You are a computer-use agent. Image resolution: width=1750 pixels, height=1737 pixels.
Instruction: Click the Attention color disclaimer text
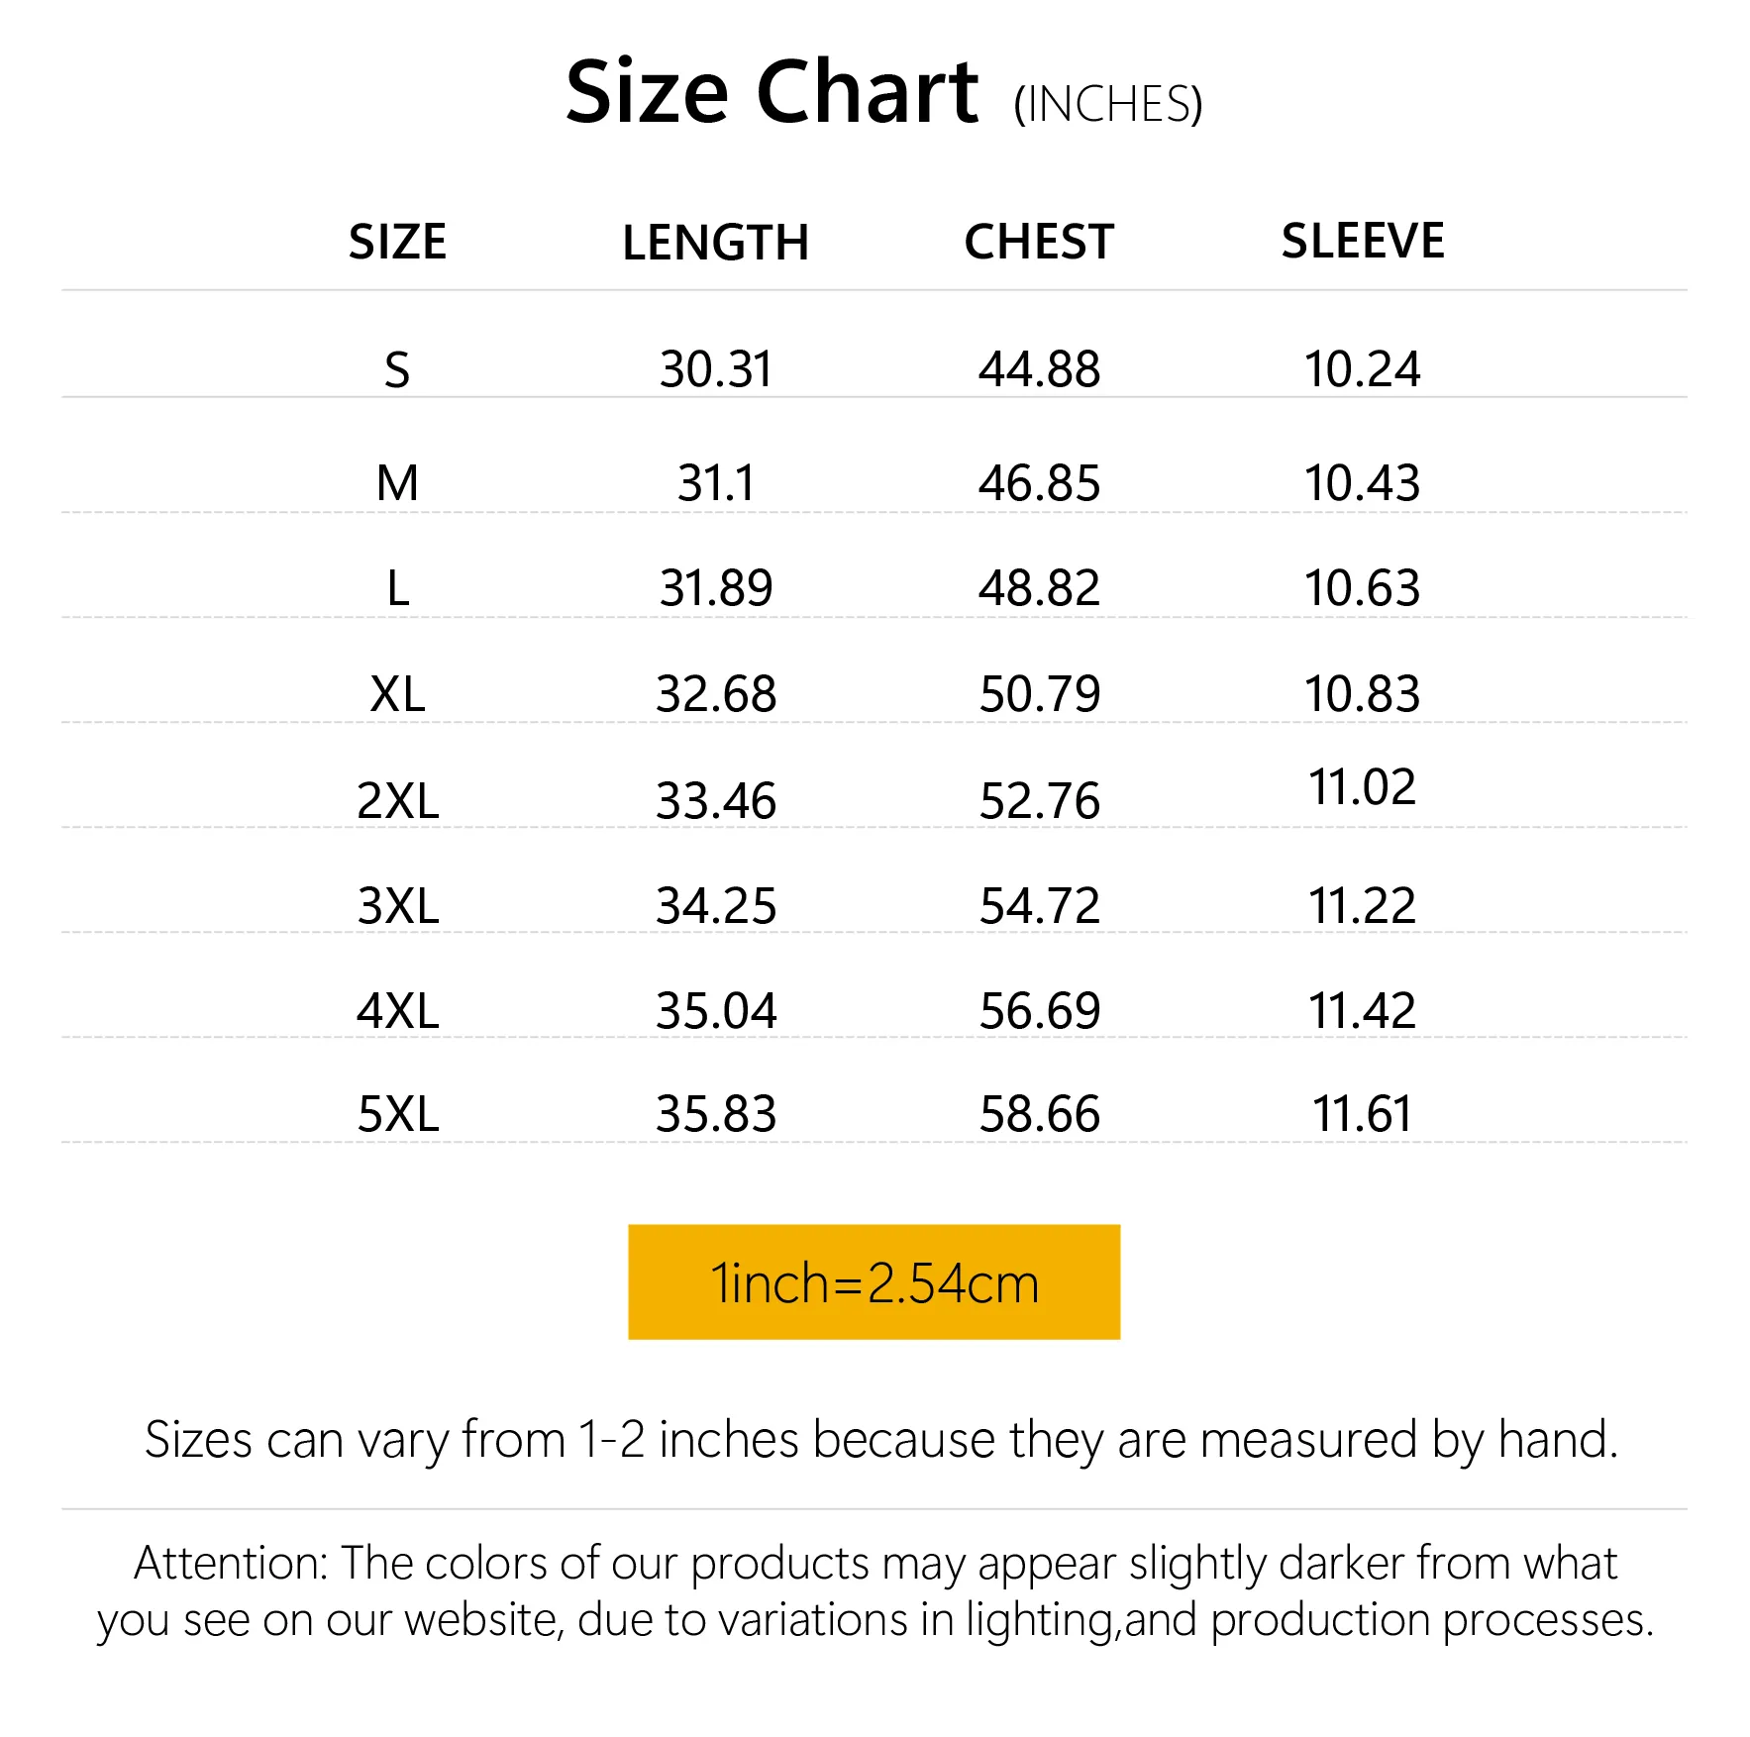(x=875, y=1591)
